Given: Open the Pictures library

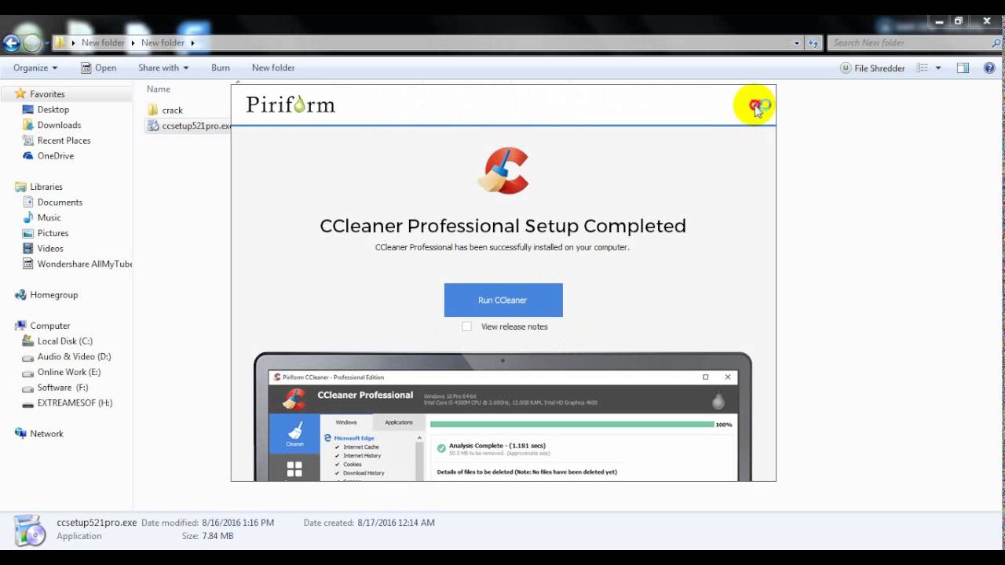Looking at the screenshot, I should (53, 233).
